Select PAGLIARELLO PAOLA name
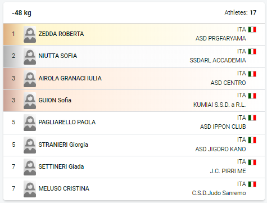This screenshot has height=203, width=267. tap(67, 122)
